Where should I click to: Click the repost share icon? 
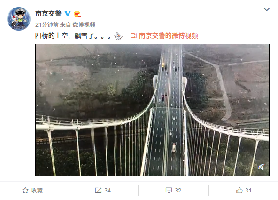click(x=98, y=191)
